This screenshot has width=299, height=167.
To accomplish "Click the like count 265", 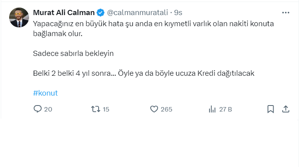I will pos(167,109).
